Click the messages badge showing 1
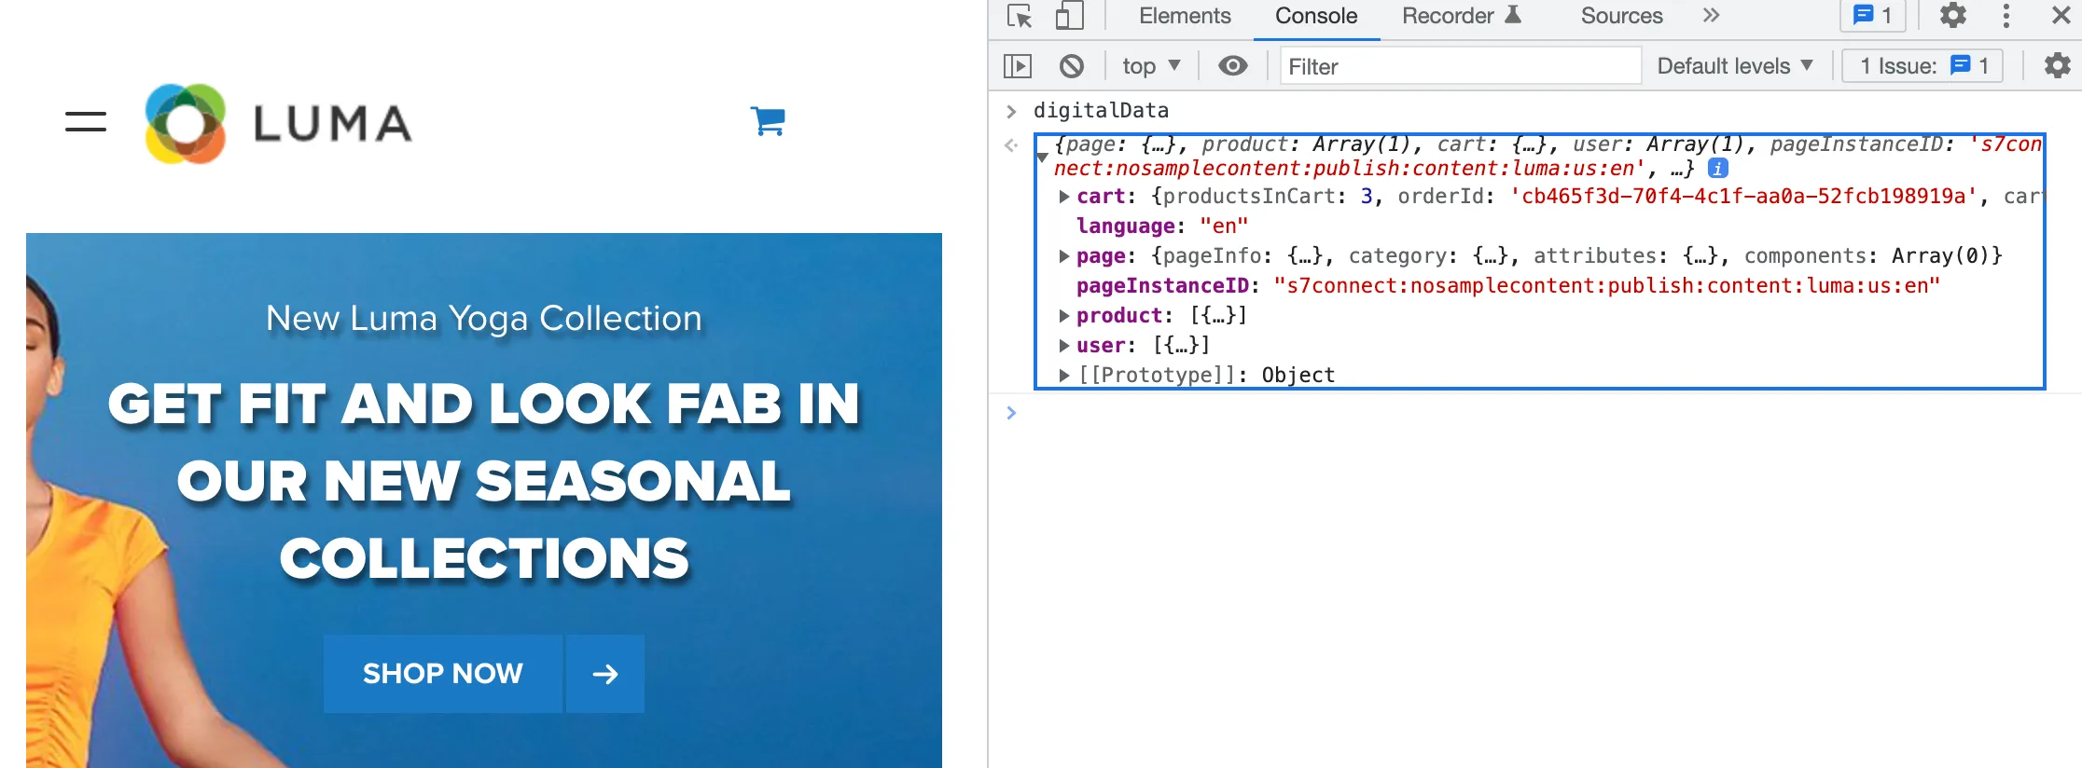 [1872, 16]
